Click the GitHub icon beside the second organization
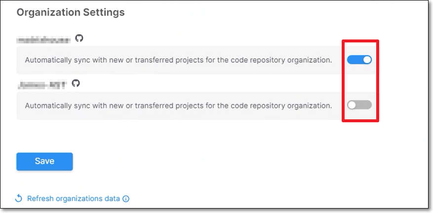 point(76,83)
